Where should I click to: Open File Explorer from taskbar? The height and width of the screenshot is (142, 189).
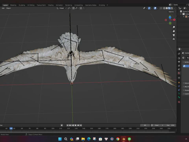[x=83, y=139]
